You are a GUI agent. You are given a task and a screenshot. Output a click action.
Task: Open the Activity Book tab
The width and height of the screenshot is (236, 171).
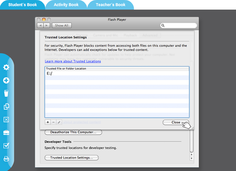click(66, 5)
